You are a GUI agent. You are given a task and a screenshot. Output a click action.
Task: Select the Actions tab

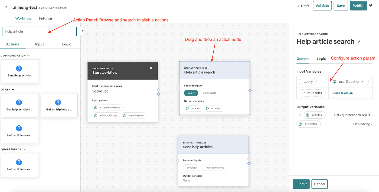(13, 44)
